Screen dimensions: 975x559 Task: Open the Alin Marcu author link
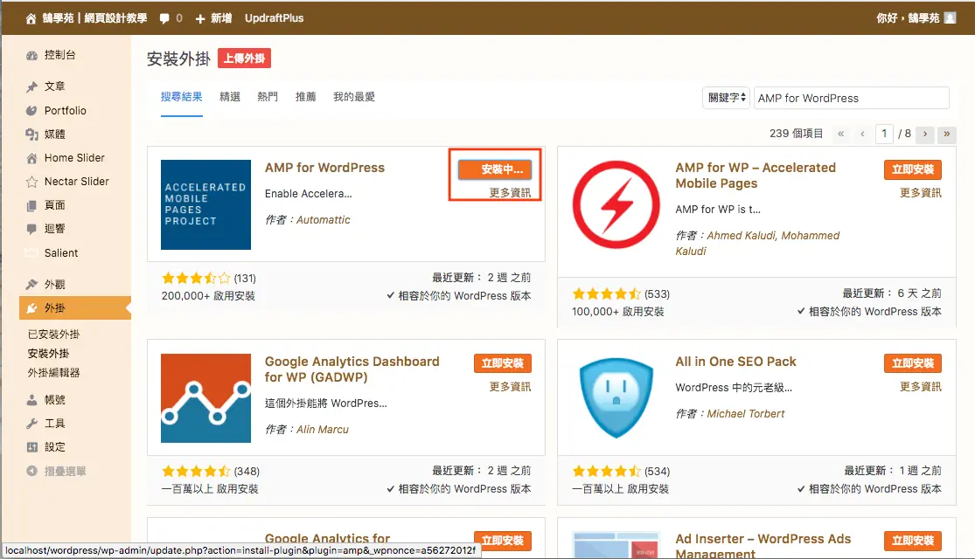[x=322, y=429]
